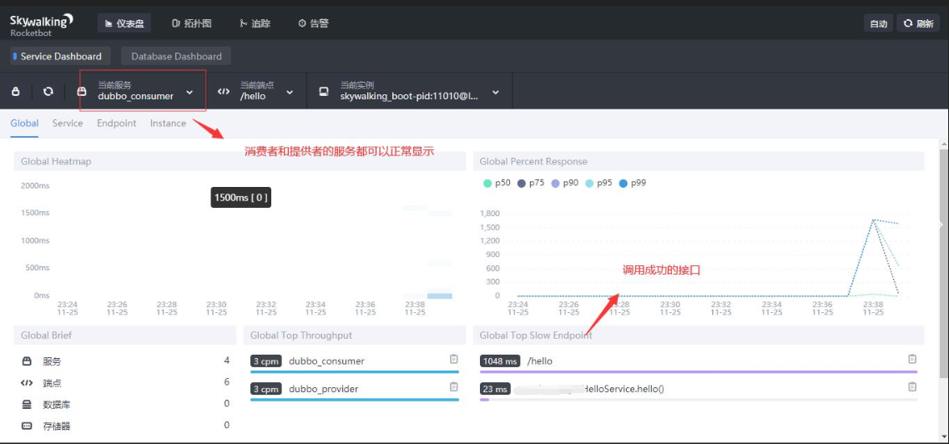Copy /hello endpoint with clipboard icon

(912, 360)
